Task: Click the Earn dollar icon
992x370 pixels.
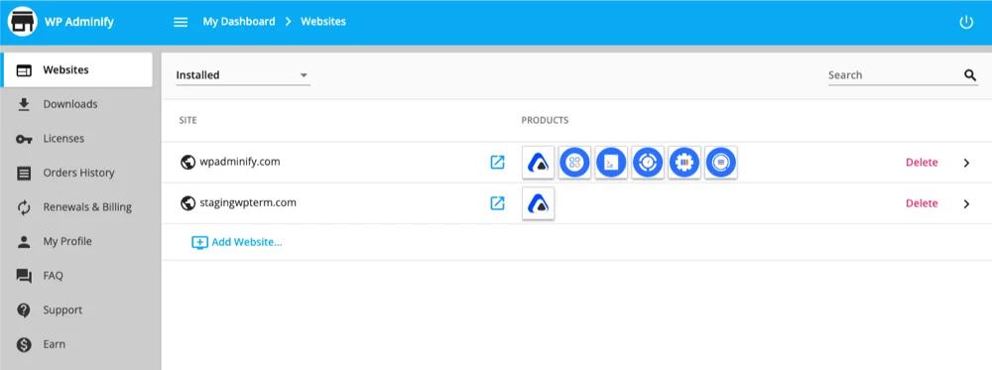Action: click(24, 344)
